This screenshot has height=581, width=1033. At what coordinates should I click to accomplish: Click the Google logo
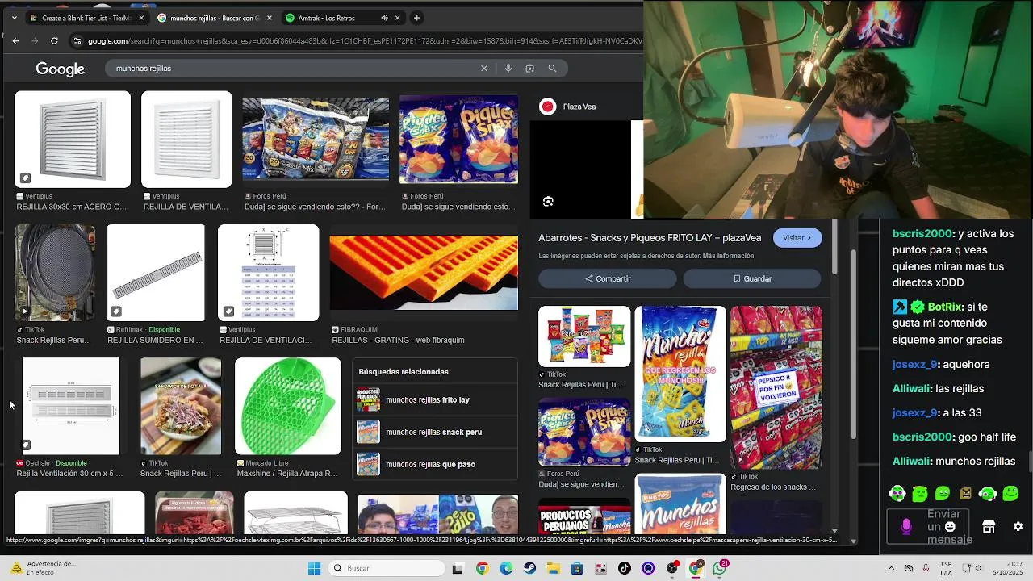coord(60,69)
